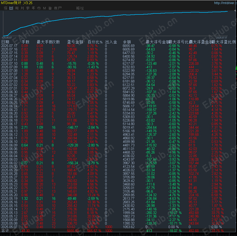Click the 最大浮亏金额 column header
237x236 pixels.
pos(158,42)
